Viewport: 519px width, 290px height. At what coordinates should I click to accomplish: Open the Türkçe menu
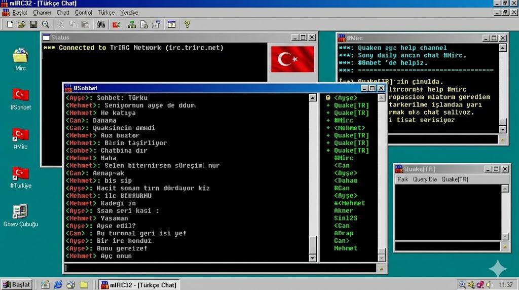(106, 13)
